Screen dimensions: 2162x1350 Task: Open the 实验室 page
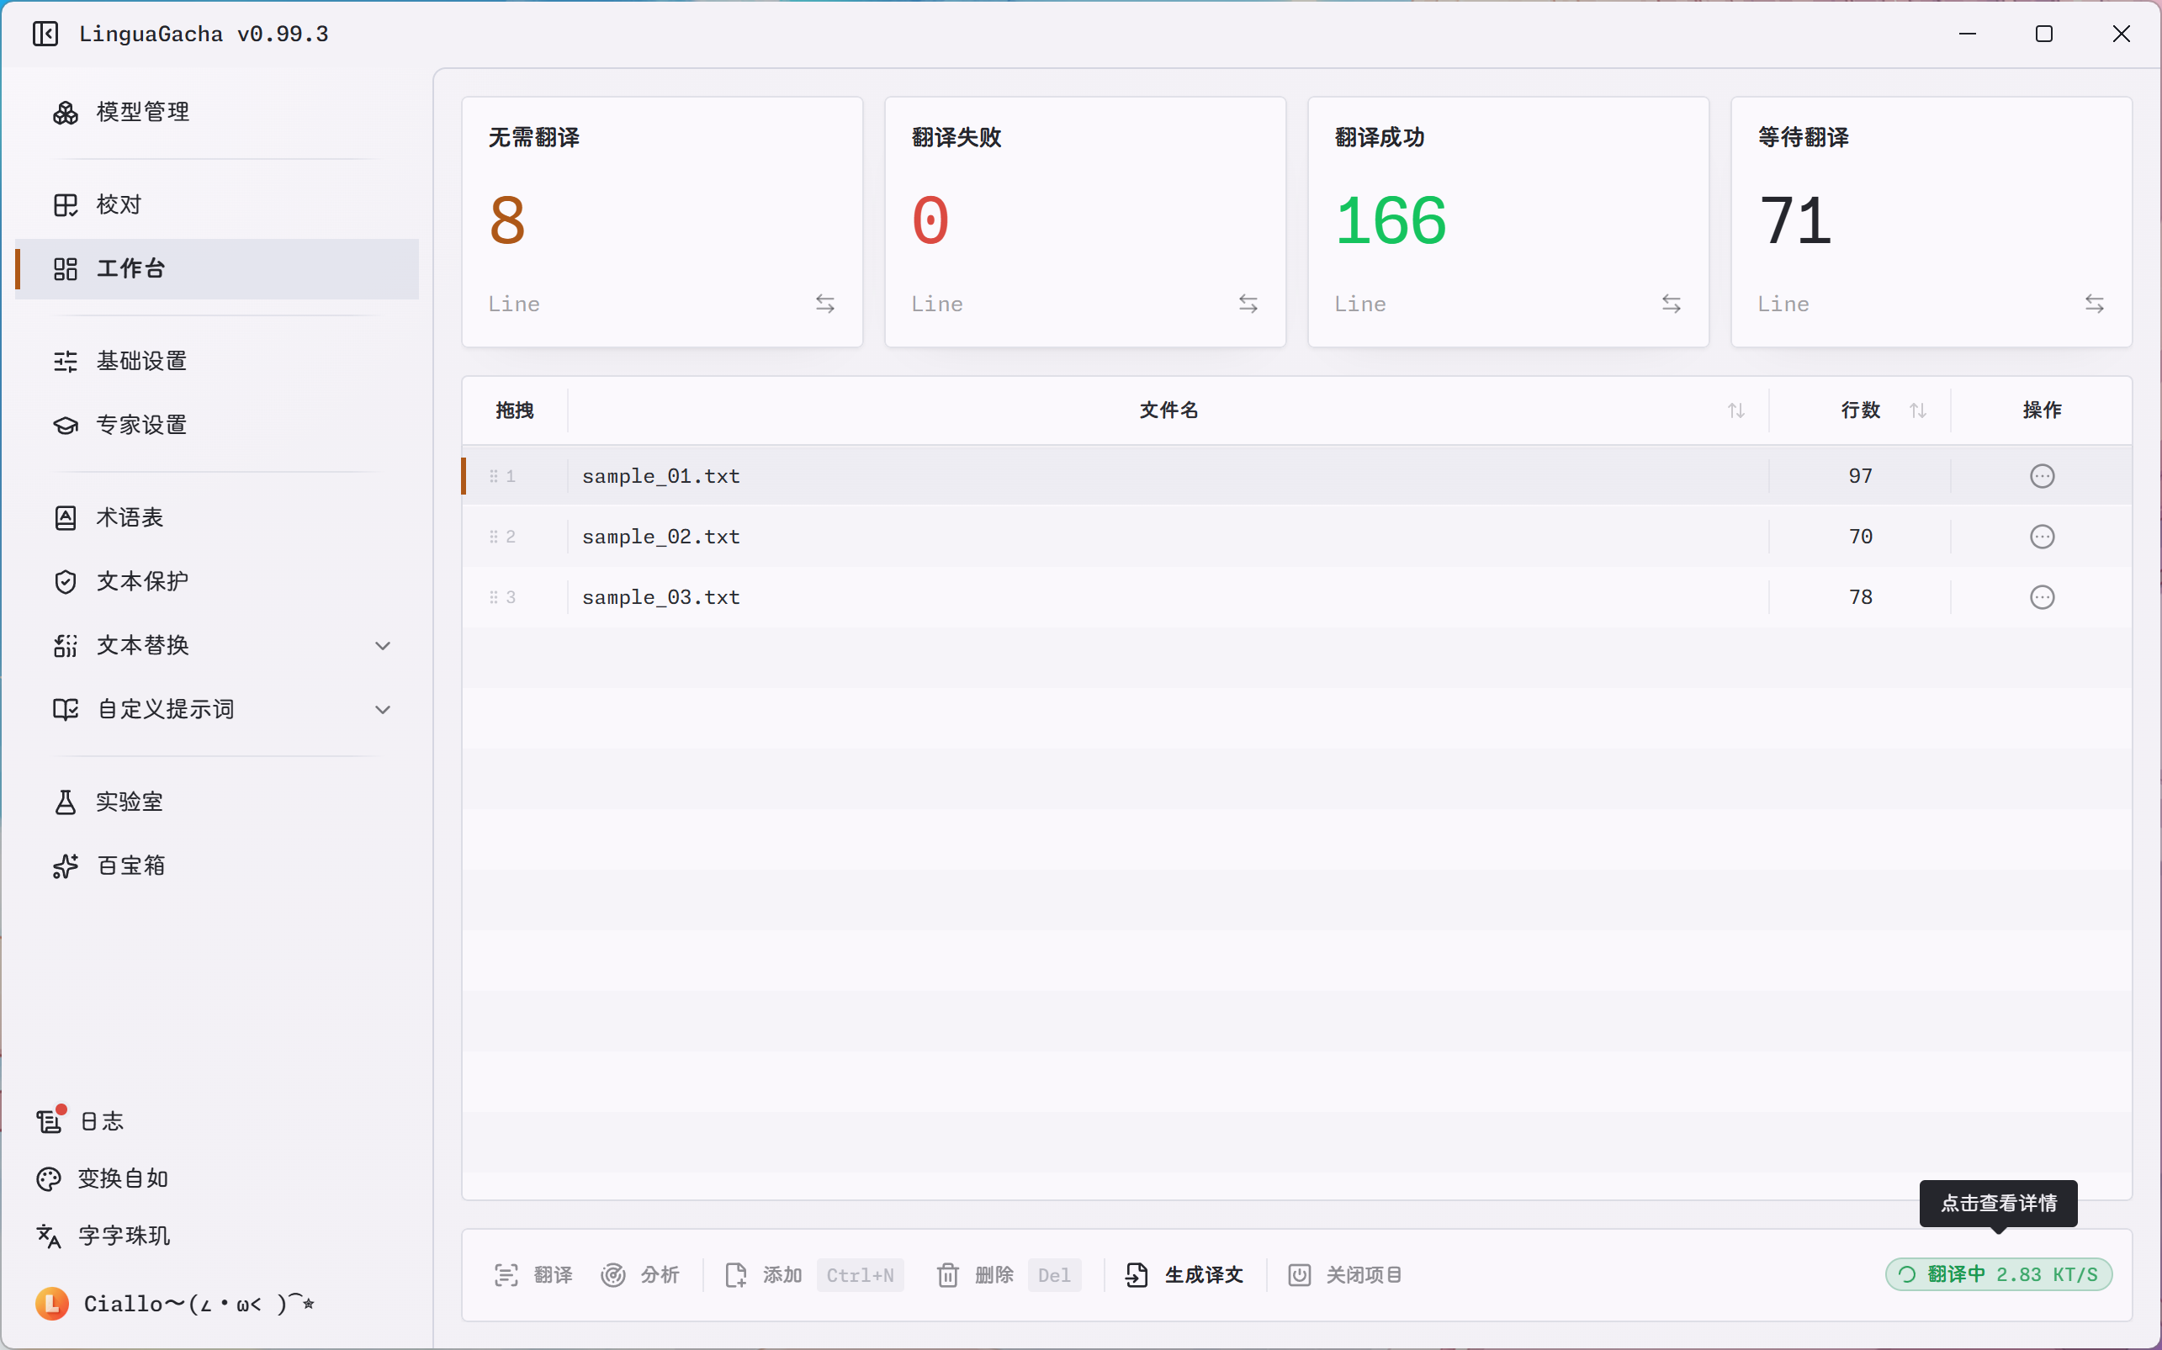click(x=217, y=802)
